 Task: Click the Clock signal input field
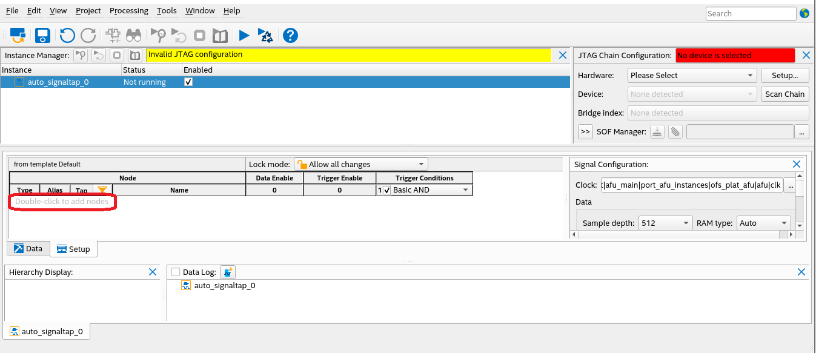pyautogui.click(x=691, y=185)
